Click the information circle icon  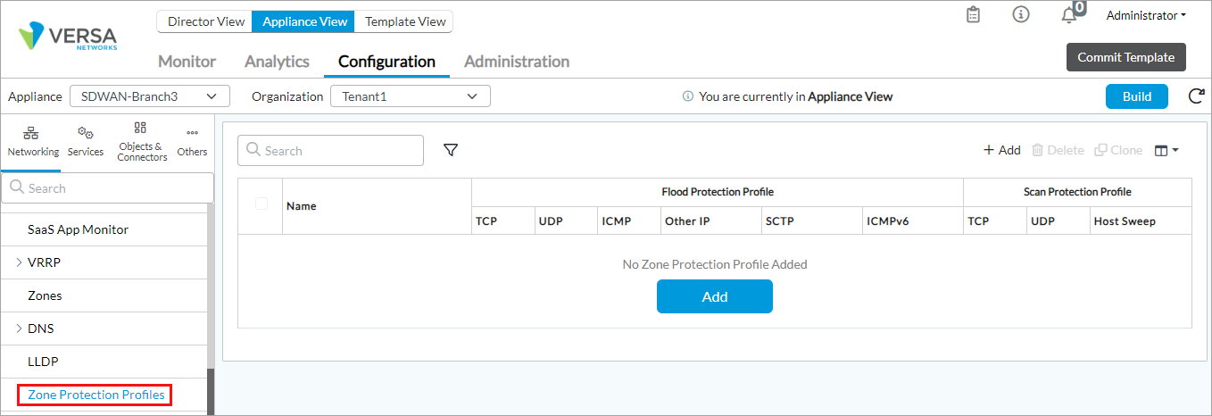(x=1021, y=15)
